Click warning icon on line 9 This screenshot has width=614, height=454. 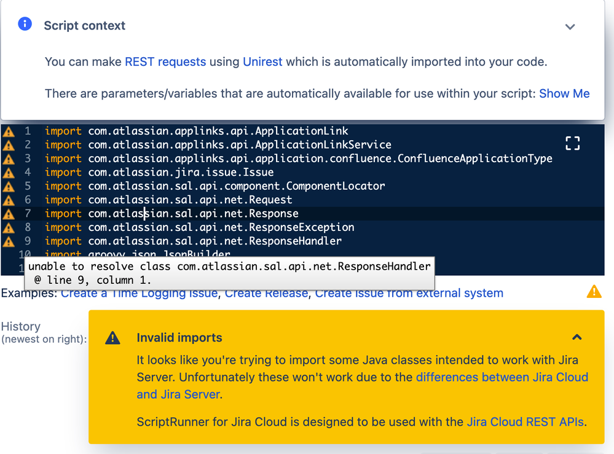pyautogui.click(x=9, y=241)
